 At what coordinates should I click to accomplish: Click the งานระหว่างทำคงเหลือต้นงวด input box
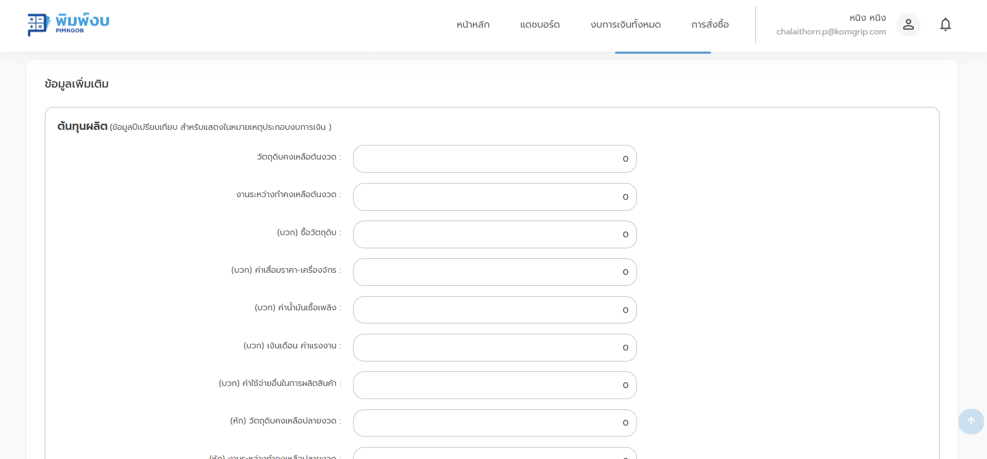tap(495, 197)
